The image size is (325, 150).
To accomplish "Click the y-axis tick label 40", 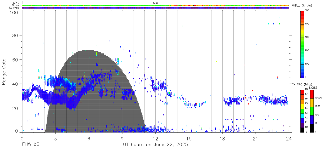I will point(16,84).
